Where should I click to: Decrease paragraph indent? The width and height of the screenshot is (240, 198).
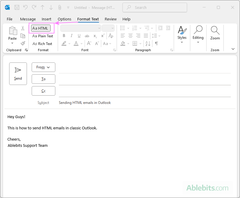tap(160, 28)
